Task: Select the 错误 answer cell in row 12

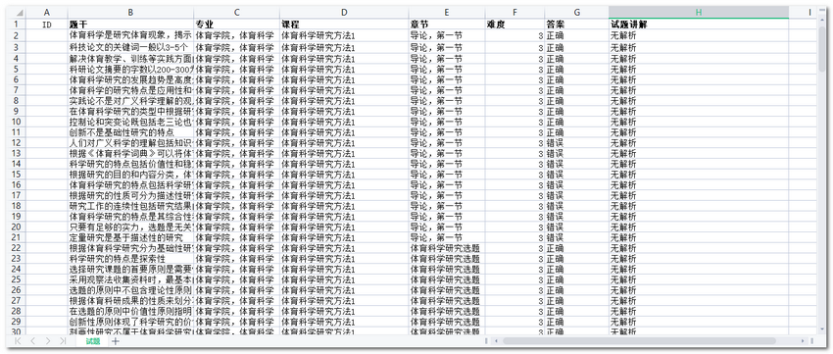Action: click(577, 142)
